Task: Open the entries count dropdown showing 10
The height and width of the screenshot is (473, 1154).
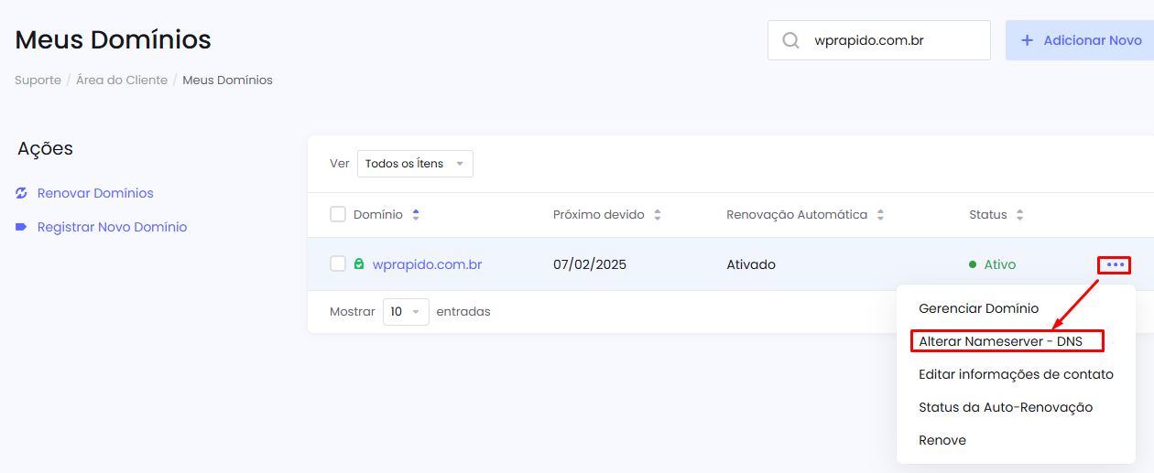Action: tap(406, 312)
